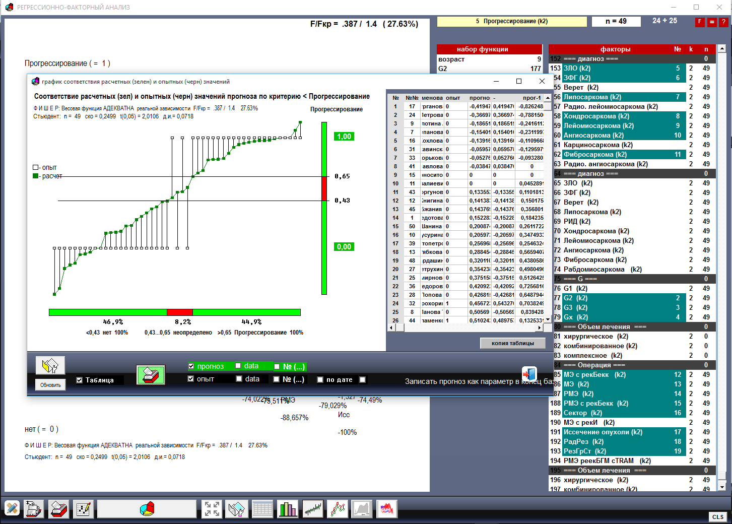Uncheck the Таблица checkbox
This screenshot has height=524, width=732.
(80, 380)
